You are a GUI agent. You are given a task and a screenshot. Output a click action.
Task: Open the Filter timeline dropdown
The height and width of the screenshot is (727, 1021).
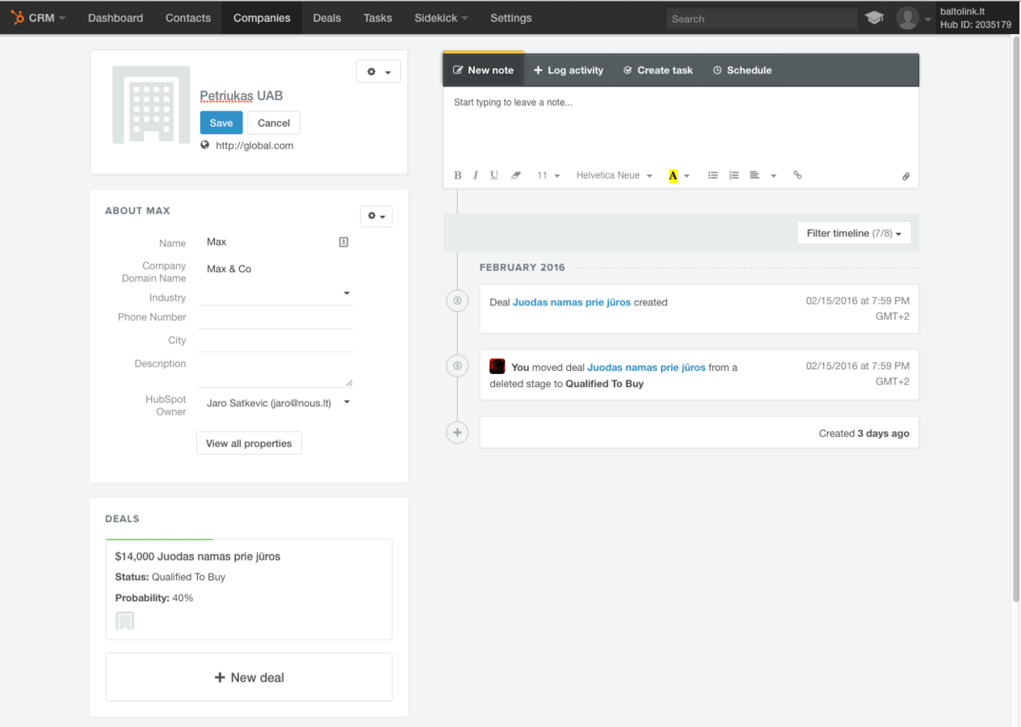point(854,233)
